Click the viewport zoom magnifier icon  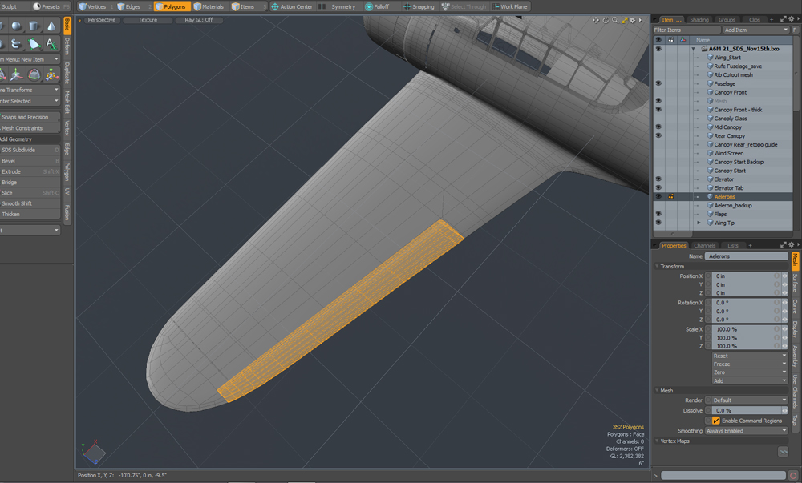pos(614,20)
